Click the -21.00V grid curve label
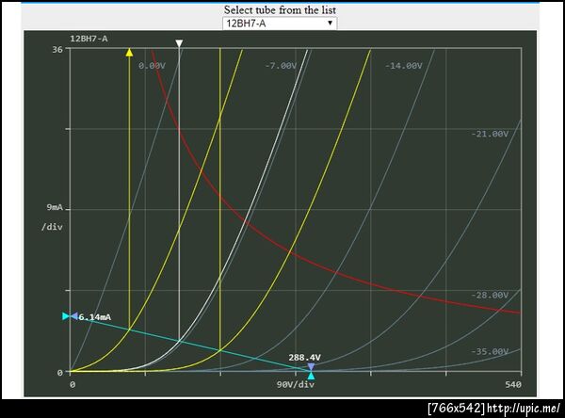565x418 pixels. [x=490, y=134]
